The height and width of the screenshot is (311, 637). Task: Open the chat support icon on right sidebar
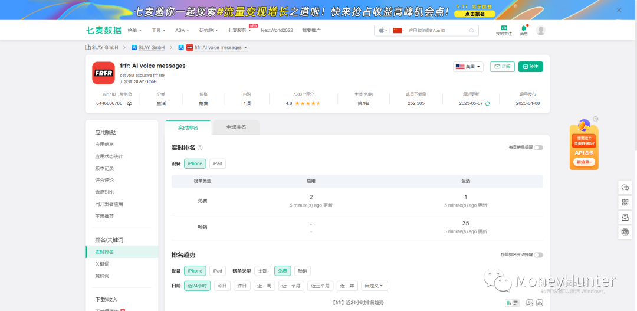[x=625, y=188]
